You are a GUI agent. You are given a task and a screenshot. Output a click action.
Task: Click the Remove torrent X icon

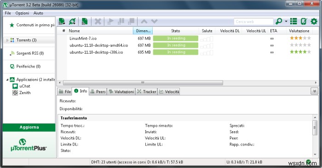click(98, 21)
